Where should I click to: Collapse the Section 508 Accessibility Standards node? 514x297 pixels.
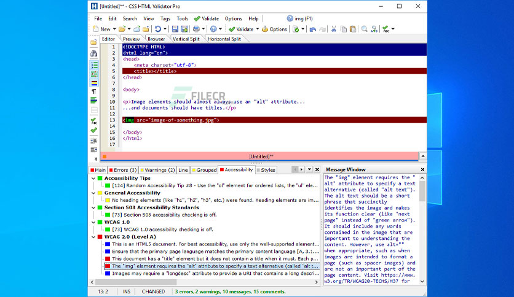click(x=93, y=207)
